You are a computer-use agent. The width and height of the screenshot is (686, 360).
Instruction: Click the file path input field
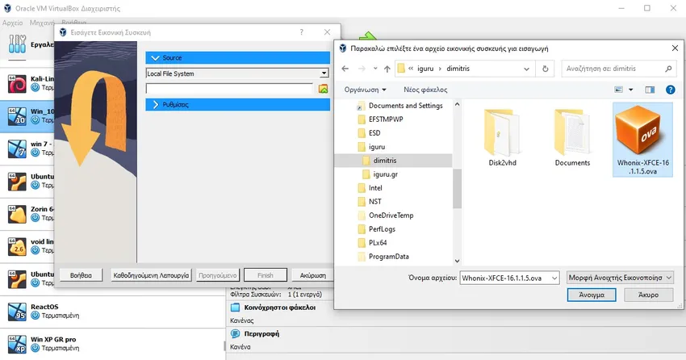click(x=230, y=89)
